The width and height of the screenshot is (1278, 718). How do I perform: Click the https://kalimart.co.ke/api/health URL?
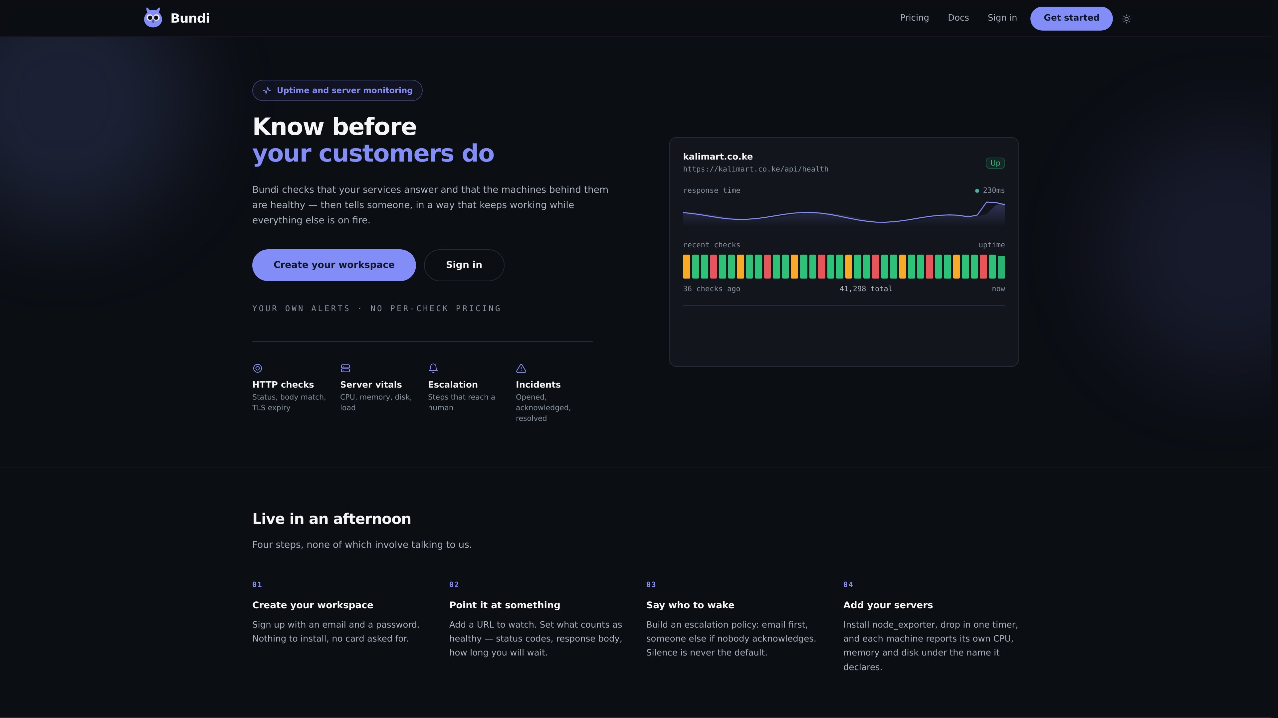[x=755, y=170]
